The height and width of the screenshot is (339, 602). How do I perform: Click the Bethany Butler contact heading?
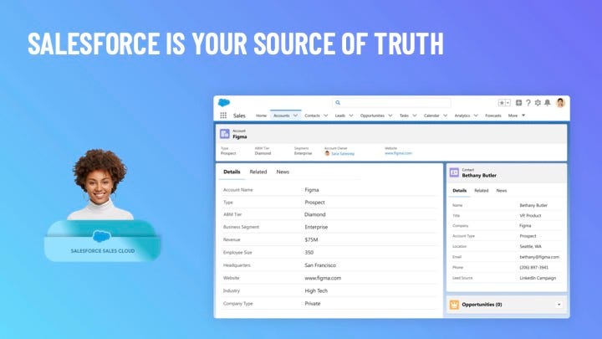(479, 175)
